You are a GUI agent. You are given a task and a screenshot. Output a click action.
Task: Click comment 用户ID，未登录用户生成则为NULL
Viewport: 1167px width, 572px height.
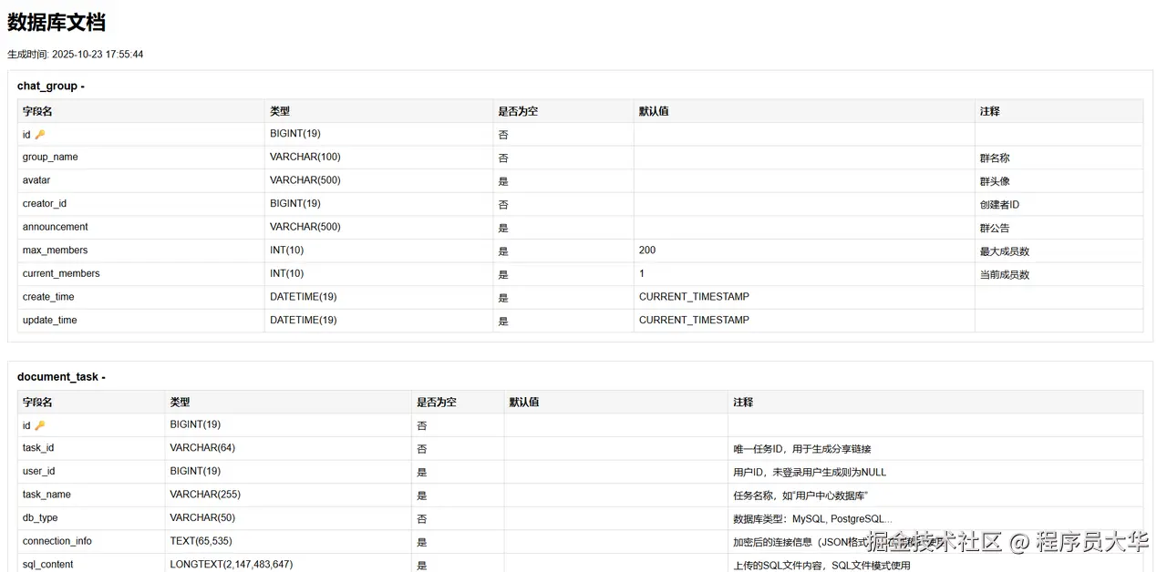[810, 473]
